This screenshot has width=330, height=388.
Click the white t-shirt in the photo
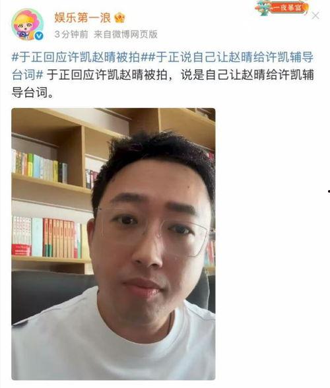(114, 342)
